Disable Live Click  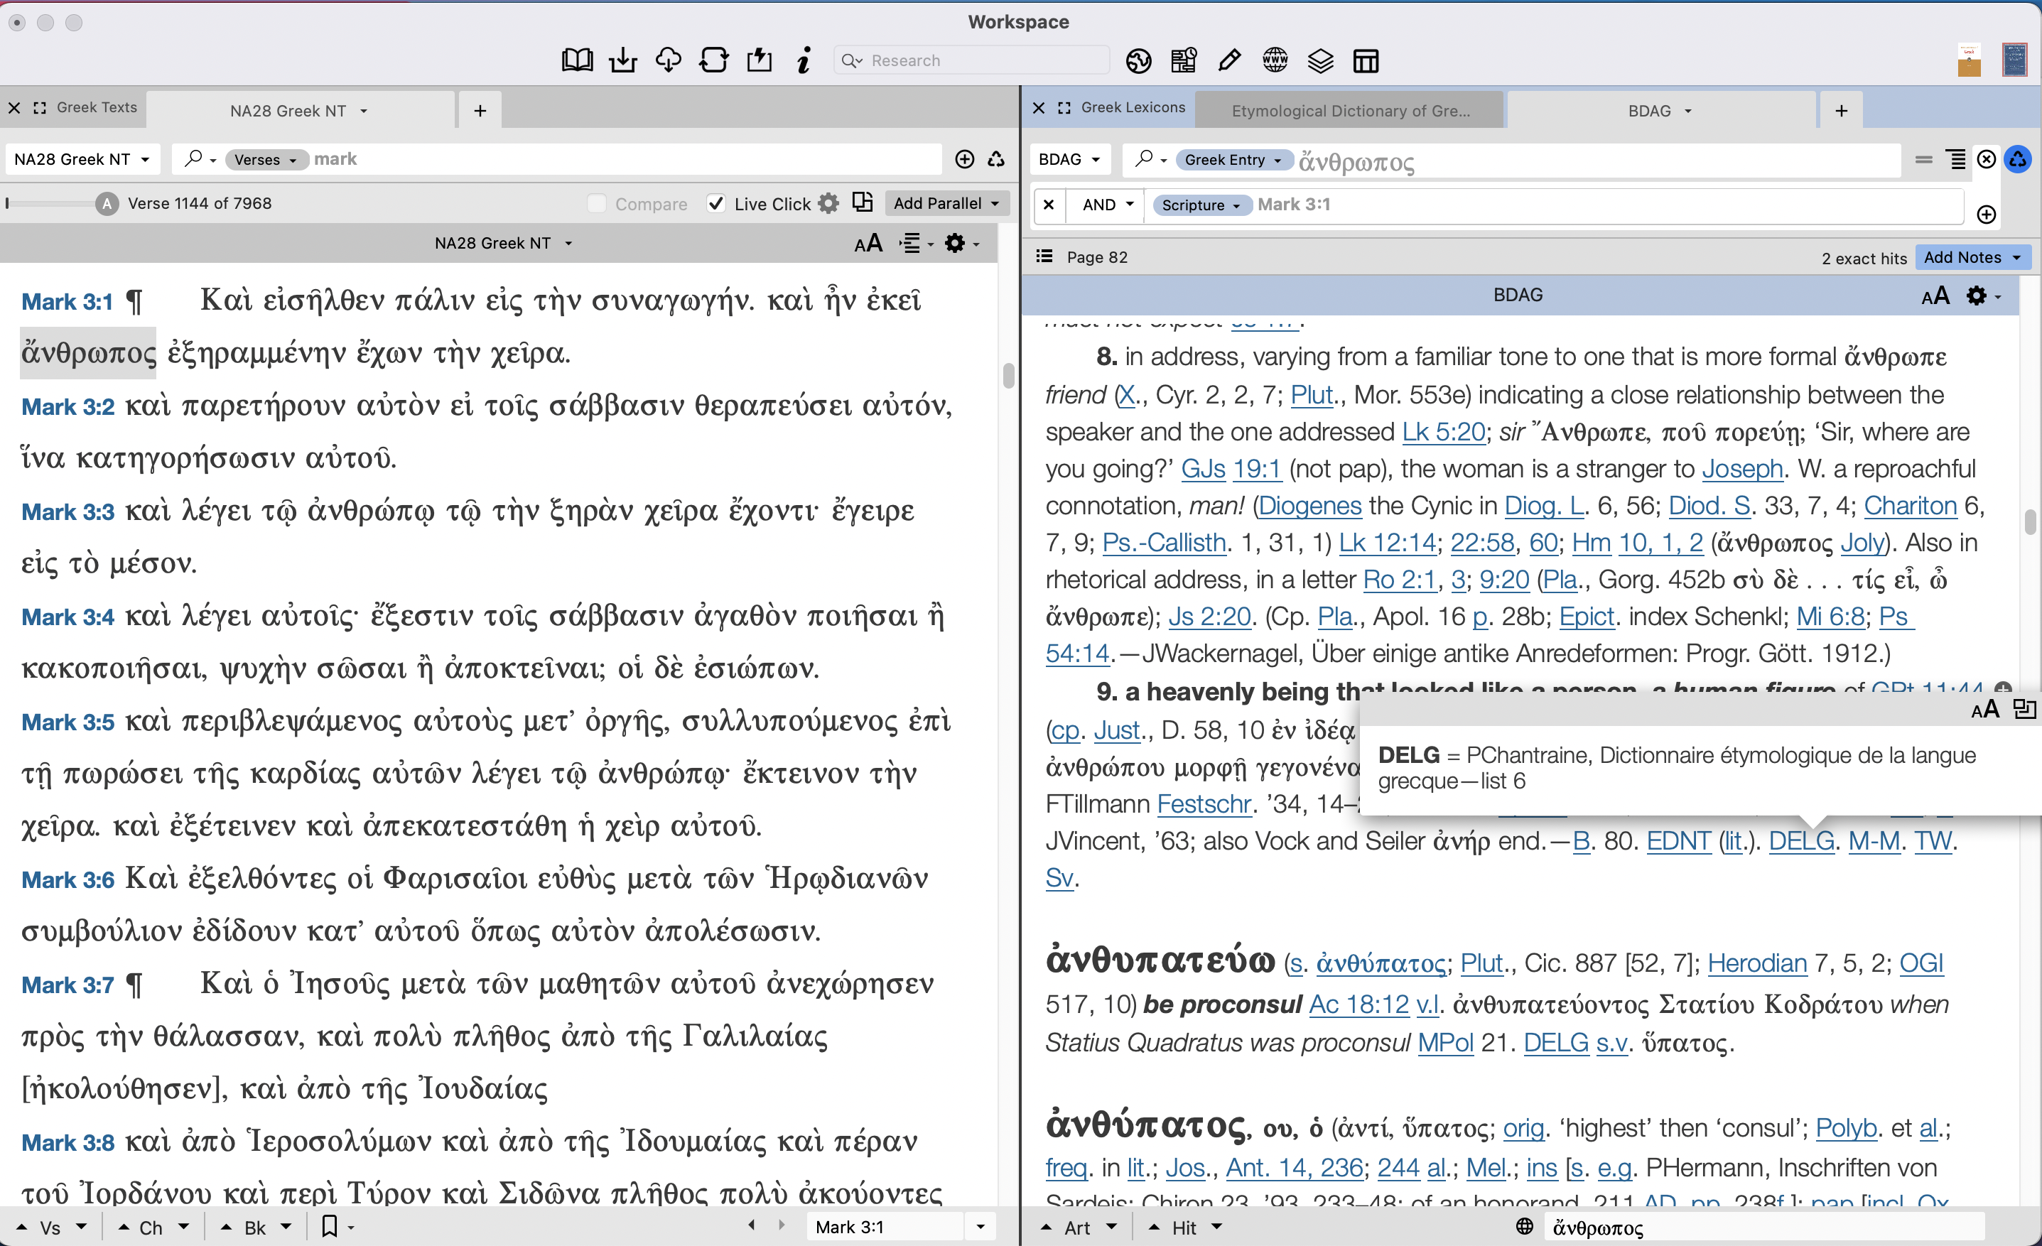pyautogui.click(x=715, y=203)
